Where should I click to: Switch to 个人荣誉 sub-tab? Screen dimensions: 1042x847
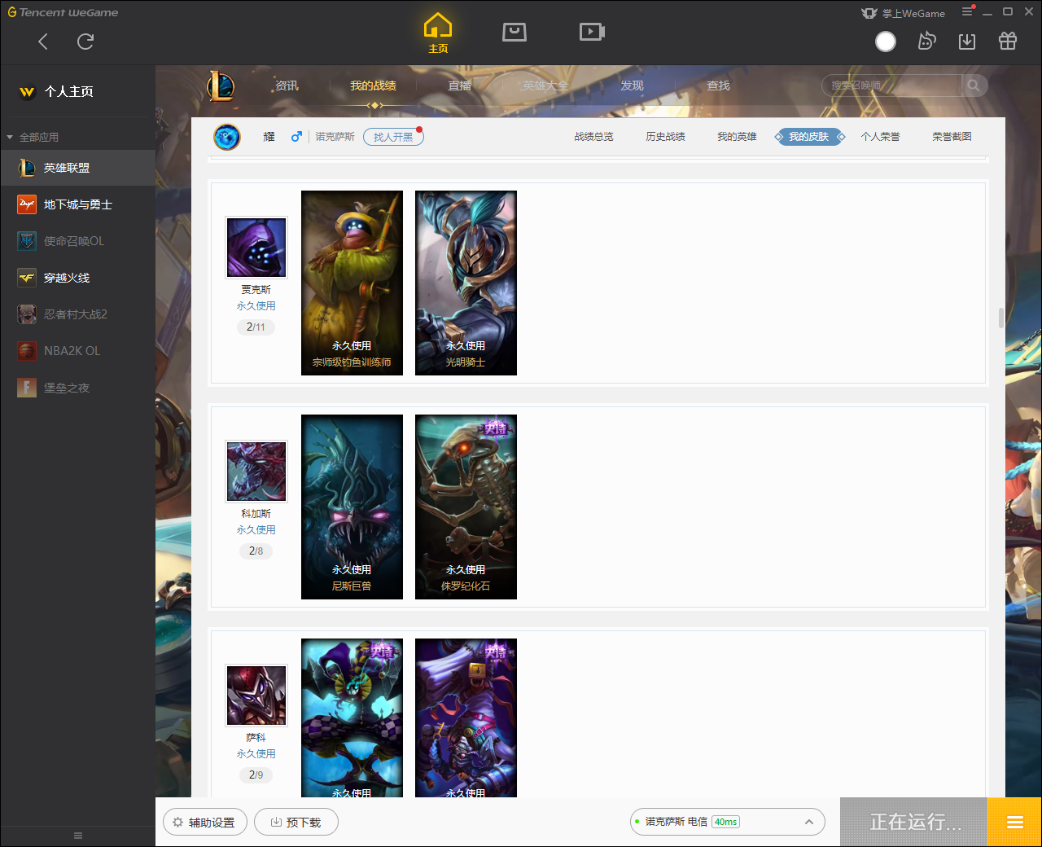880,137
